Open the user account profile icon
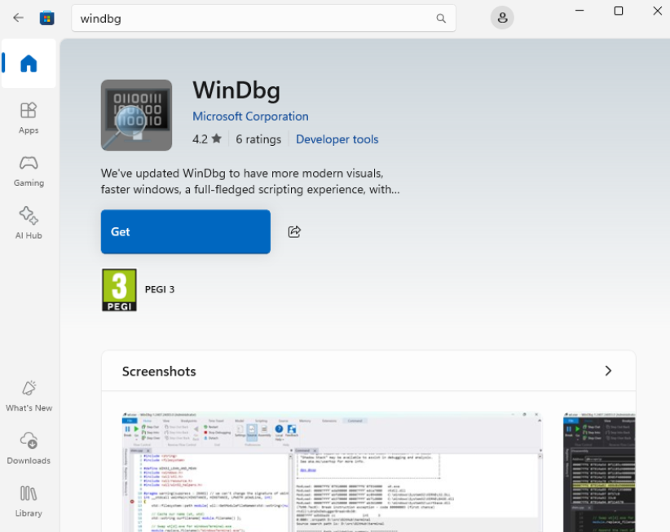The height and width of the screenshot is (532, 670). (x=502, y=17)
